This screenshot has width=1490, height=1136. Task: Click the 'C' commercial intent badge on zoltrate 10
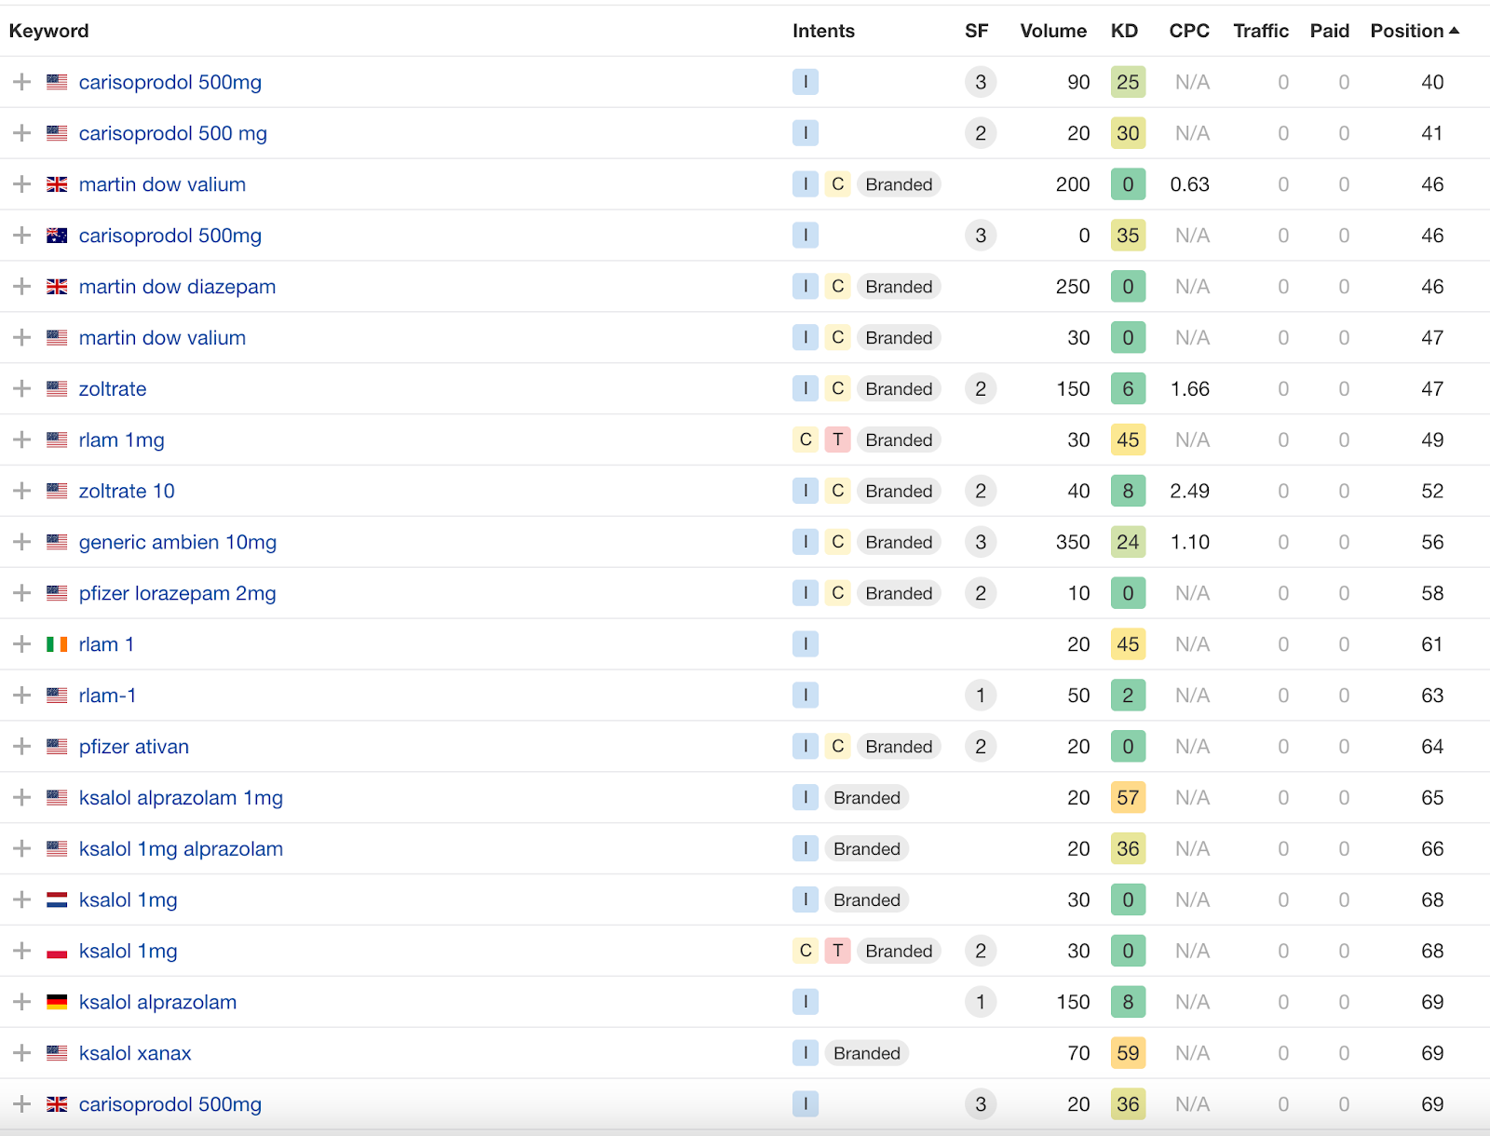pyautogui.click(x=837, y=491)
